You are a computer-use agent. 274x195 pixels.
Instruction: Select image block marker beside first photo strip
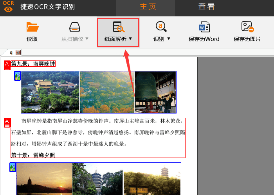17,76
